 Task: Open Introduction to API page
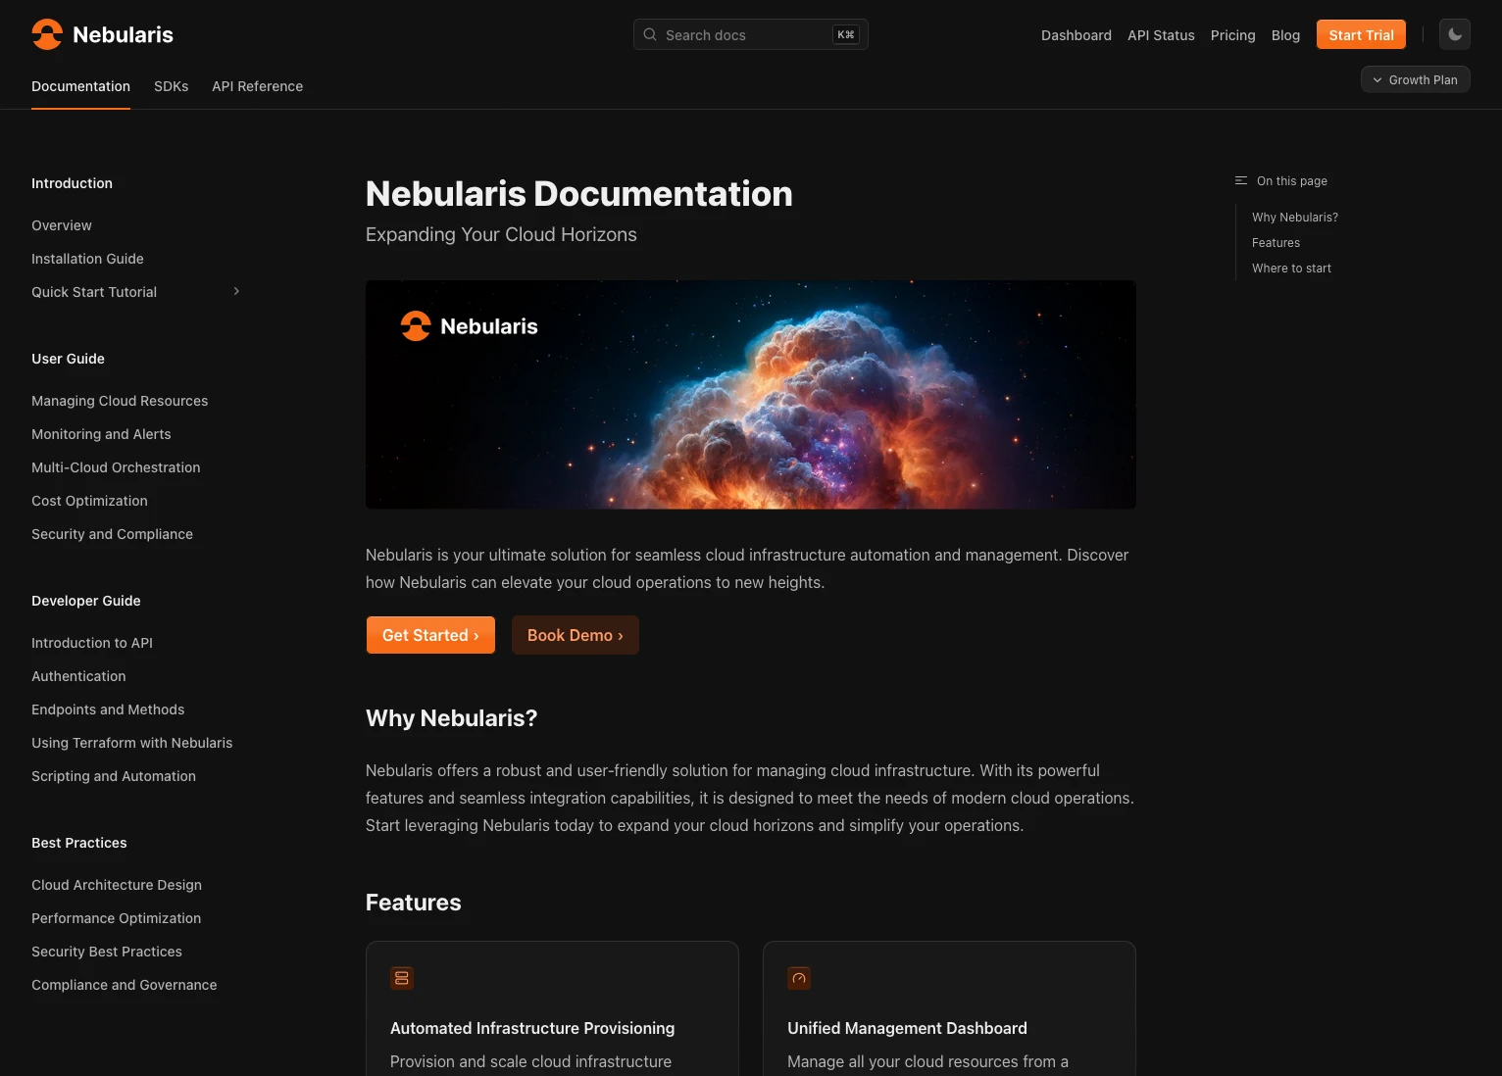[x=92, y=643]
